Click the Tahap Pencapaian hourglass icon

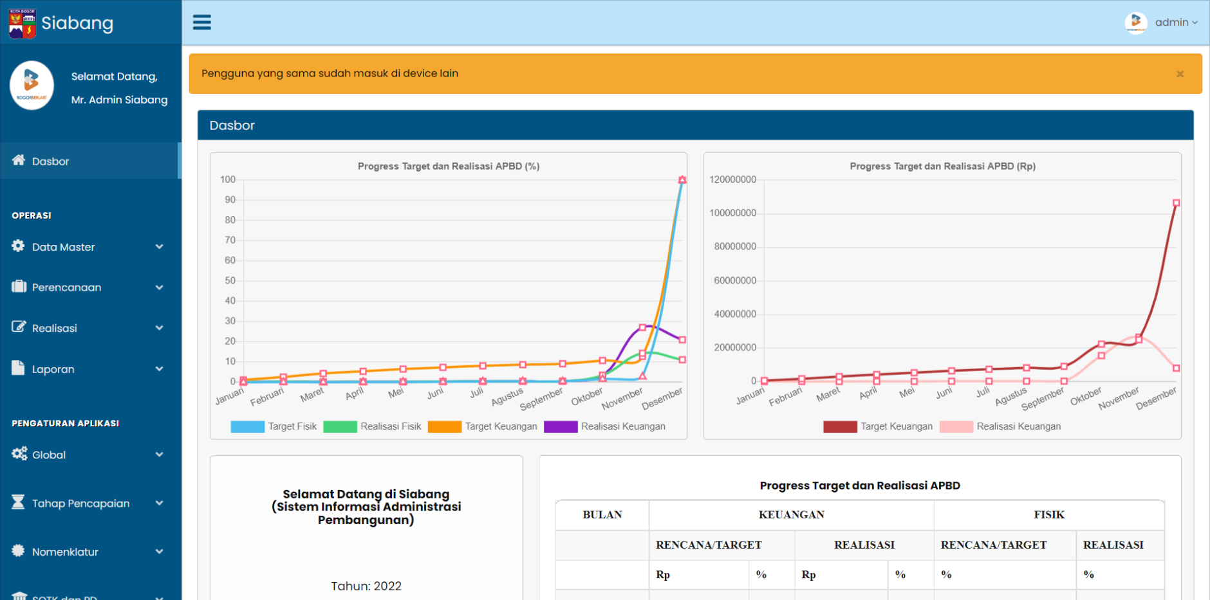click(18, 502)
